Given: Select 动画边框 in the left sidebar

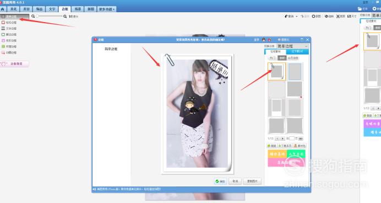Looking at the screenshot, I should pos(9,52).
